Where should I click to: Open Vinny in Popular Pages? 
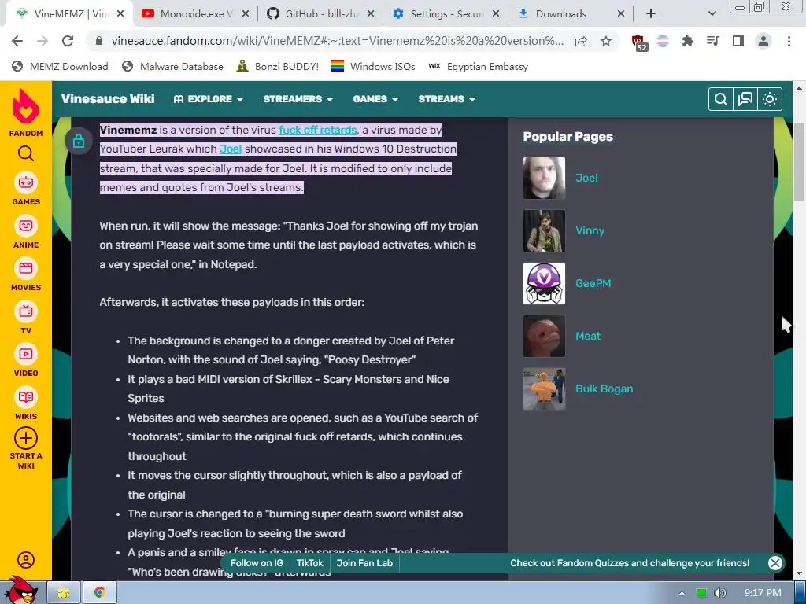click(590, 230)
